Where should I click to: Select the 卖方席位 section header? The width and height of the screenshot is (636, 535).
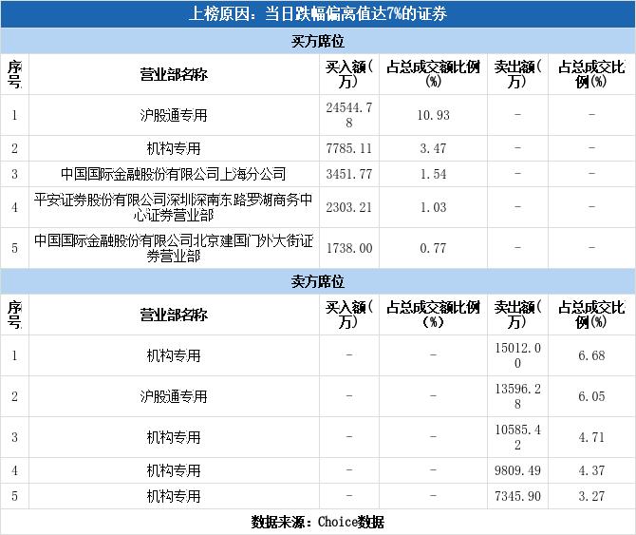[318, 281]
